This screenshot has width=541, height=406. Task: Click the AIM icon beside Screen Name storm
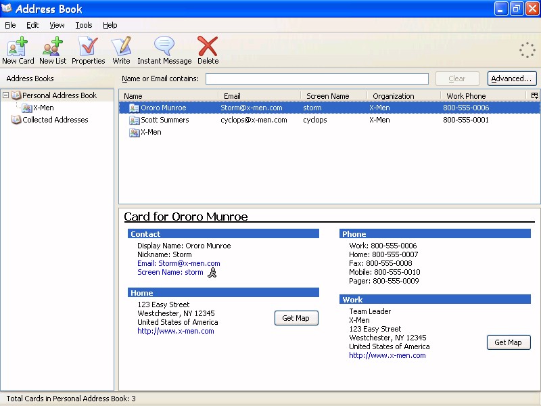pyautogui.click(x=212, y=273)
